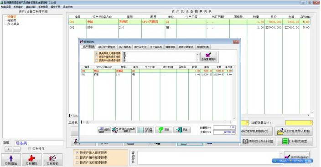The width and height of the screenshot is (321, 167).
Task: Open 打印格式设置 in the report dialog
Action: point(145,130)
